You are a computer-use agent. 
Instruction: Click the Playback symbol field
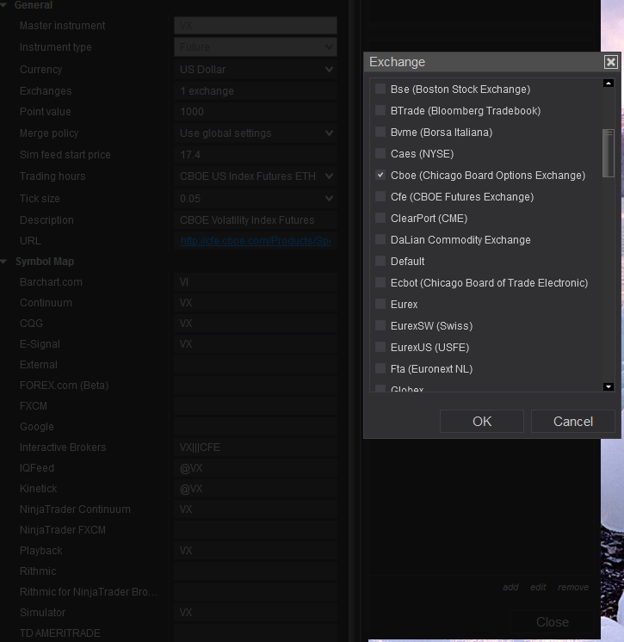coord(256,551)
